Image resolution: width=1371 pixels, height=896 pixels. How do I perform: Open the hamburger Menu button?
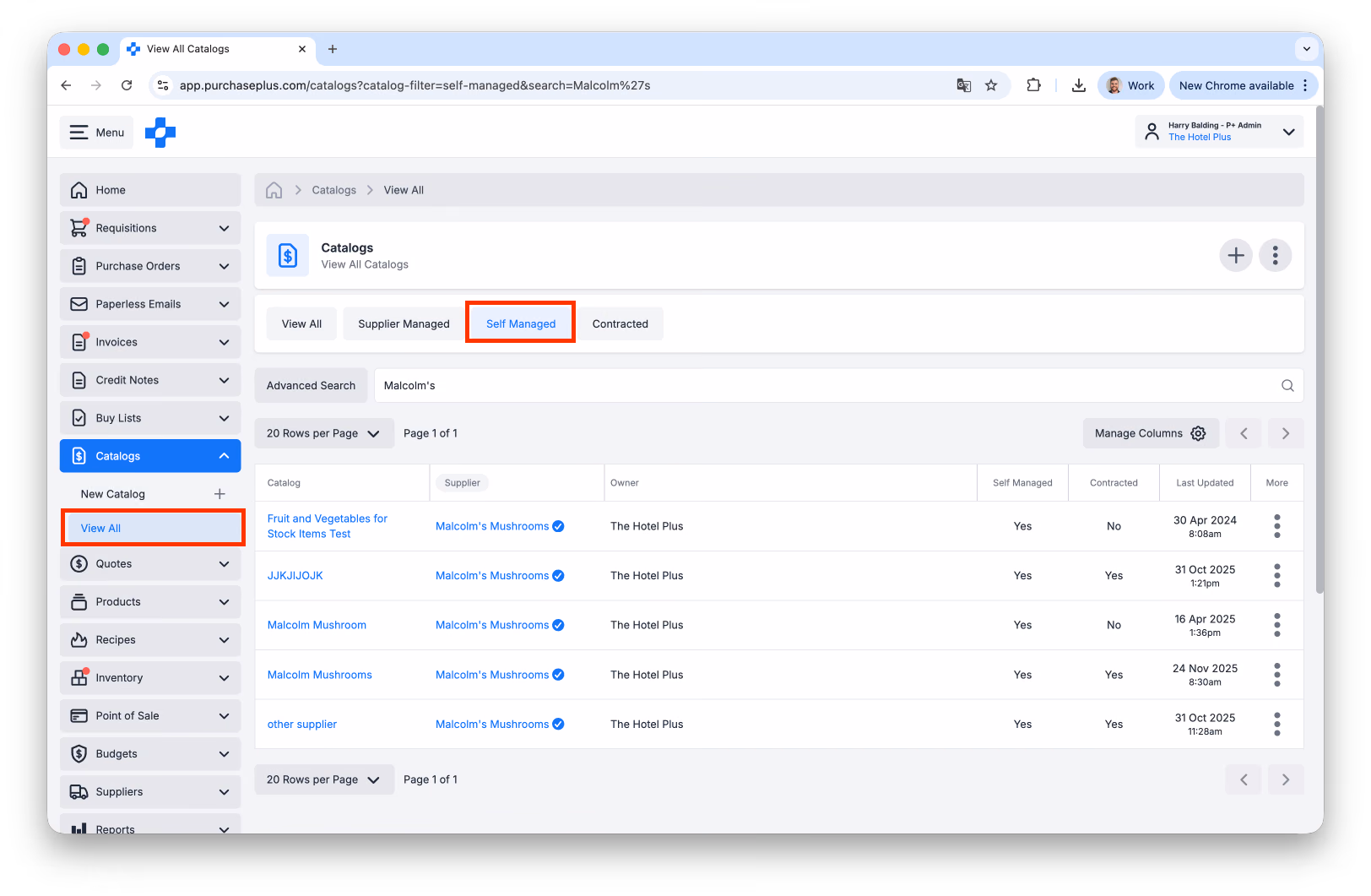(97, 133)
